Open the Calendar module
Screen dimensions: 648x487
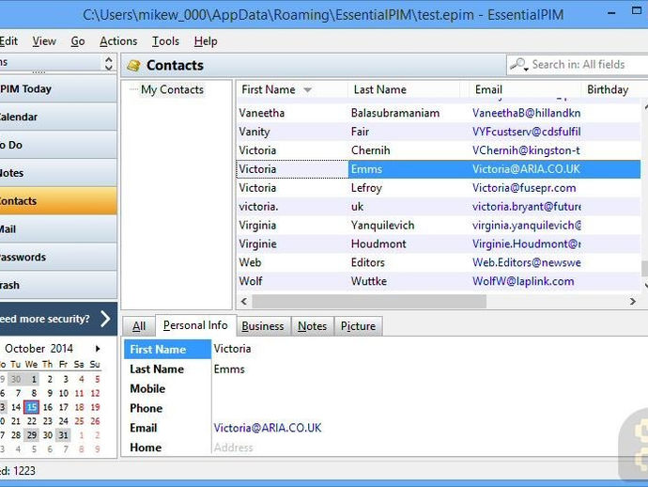[x=58, y=117]
